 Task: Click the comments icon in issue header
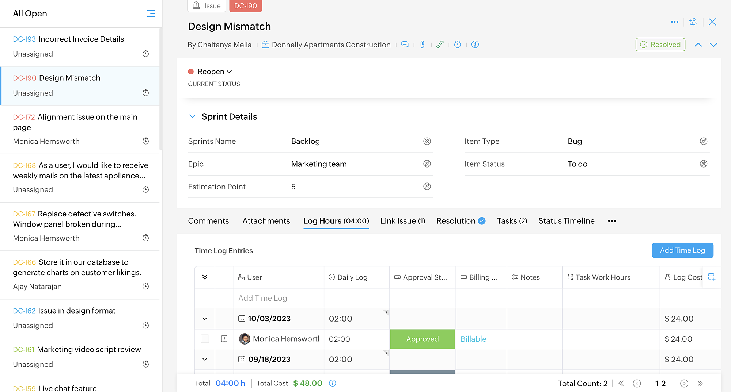405,45
